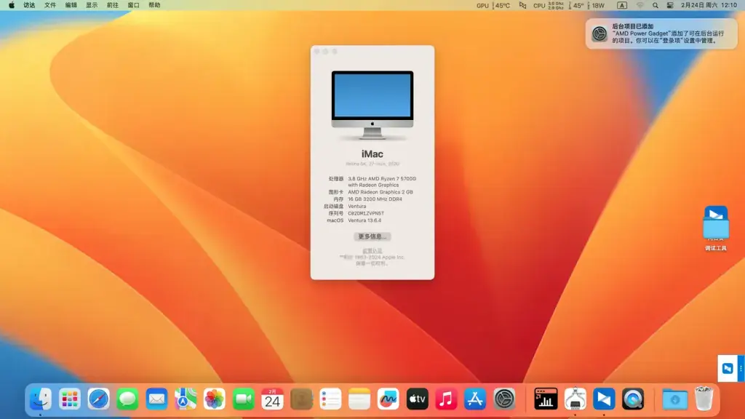Switch input source via the A icon
745x419 pixels.
[x=622, y=5]
